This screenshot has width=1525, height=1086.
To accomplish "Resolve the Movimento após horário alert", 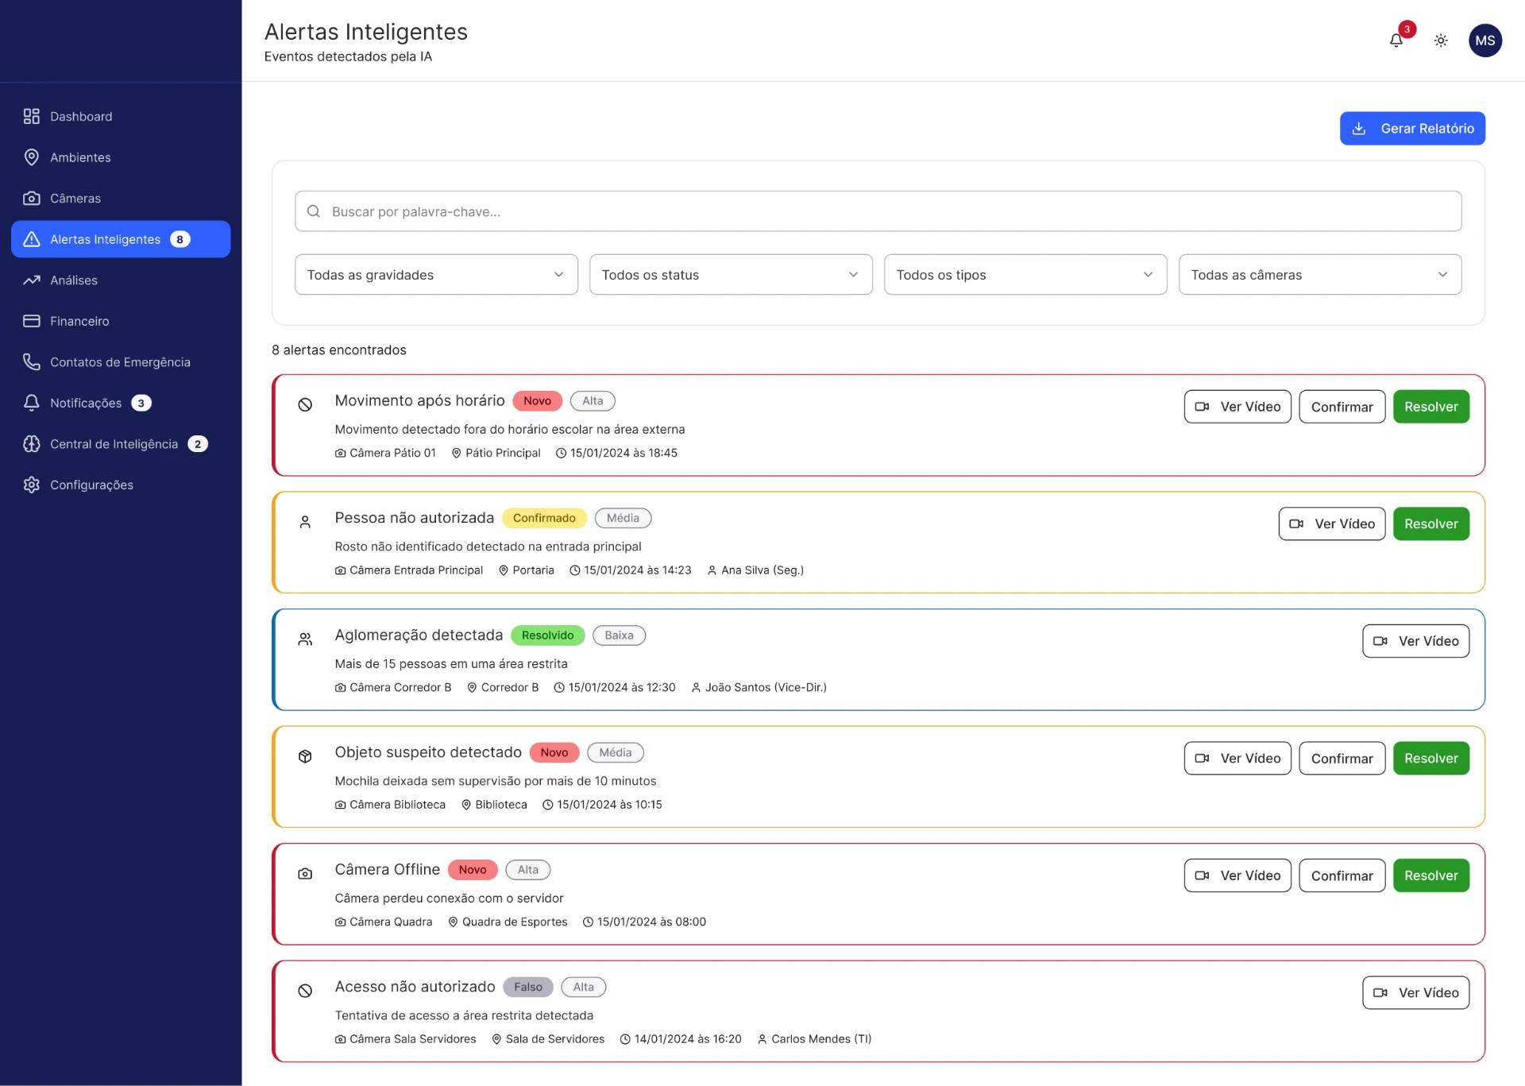I will [1431, 407].
